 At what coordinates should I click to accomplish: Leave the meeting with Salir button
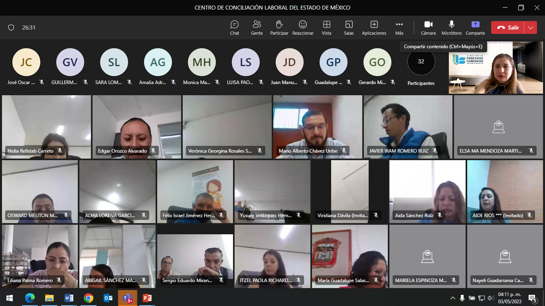(508, 27)
